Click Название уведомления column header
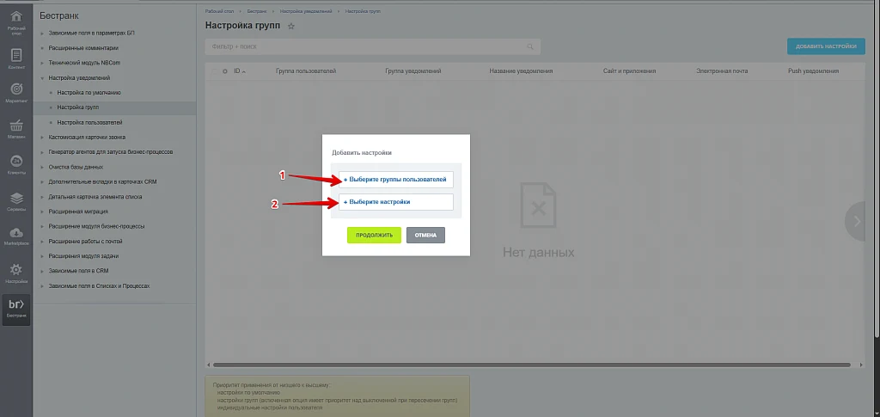Image resolution: width=880 pixels, height=417 pixels. coord(521,71)
